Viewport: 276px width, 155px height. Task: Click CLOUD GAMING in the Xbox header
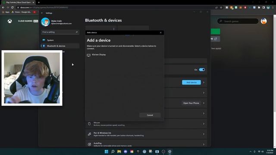(25, 21)
